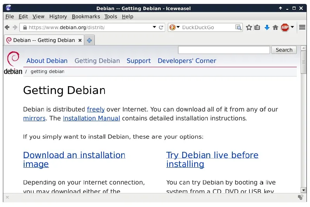The image size is (310, 207).
Task: Click the Adblock Plus ABP icon
Action: [x=285, y=27]
